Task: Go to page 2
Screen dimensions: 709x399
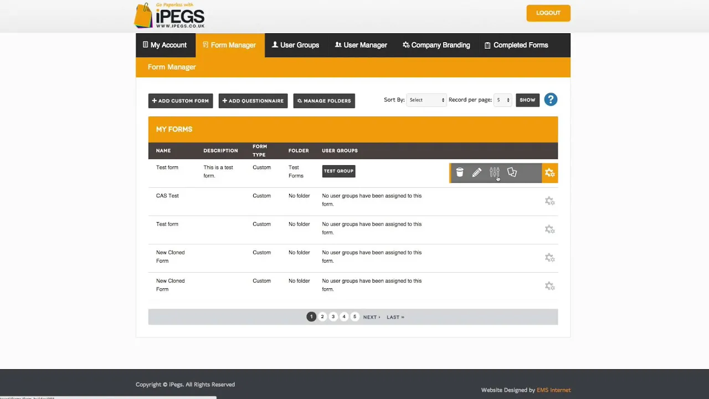Action: click(322, 317)
